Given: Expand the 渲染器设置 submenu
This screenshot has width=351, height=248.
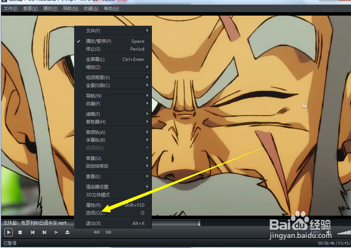Looking at the screenshot, I should coord(113,187).
